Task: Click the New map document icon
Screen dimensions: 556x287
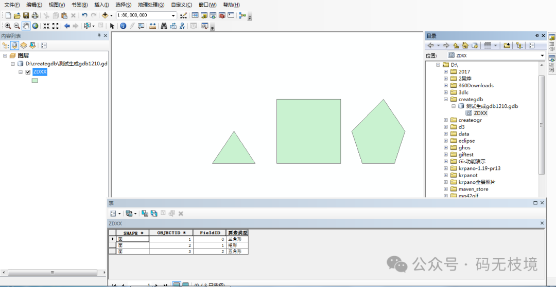Action: pos(8,15)
